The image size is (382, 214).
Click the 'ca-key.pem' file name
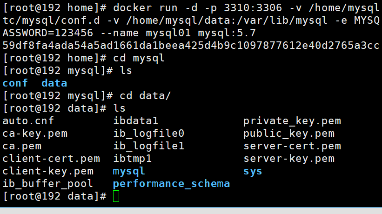(35, 134)
